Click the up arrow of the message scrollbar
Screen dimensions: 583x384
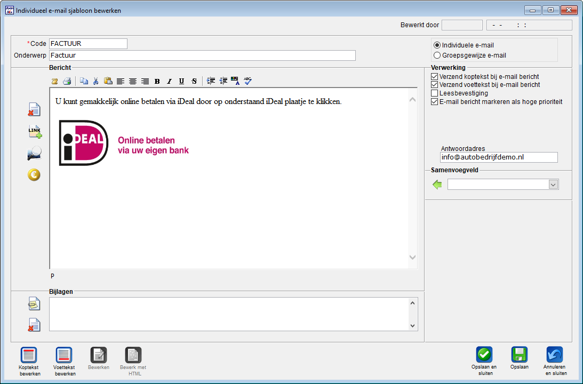pos(412,100)
